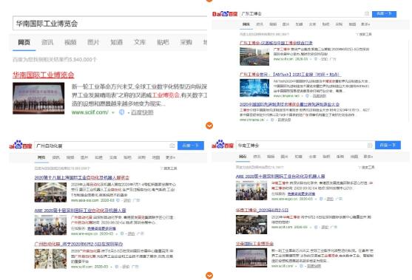Open the 地图 tab in the 广东工博会 panel
The image size is (412, 280).
pyautogui.click(x=352, y=24)
